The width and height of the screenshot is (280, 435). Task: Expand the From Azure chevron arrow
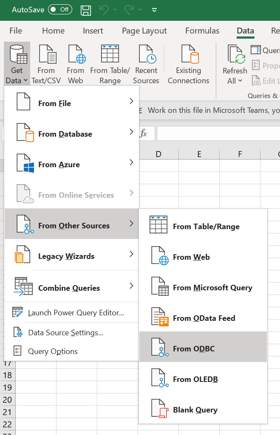pos(131,162)
